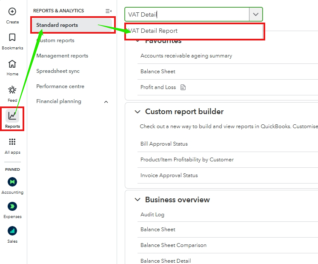Open the Feed icon
The height and width of the screenshot is (264, 318).
12,90
